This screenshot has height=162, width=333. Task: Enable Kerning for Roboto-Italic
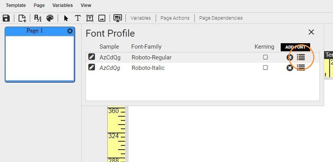265,67
